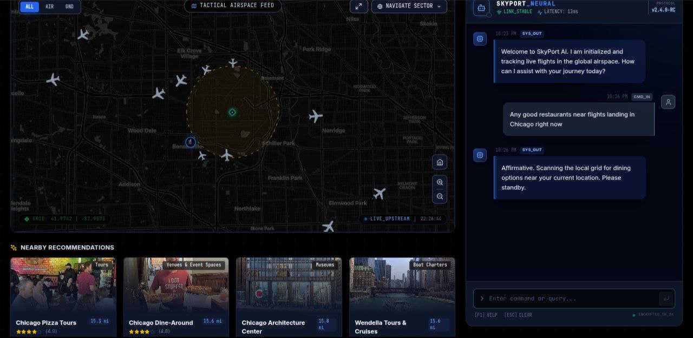Click the chip avatar beside the Affirmative message
Viewport: 693px width, 338px height.
tap(480, 155)
